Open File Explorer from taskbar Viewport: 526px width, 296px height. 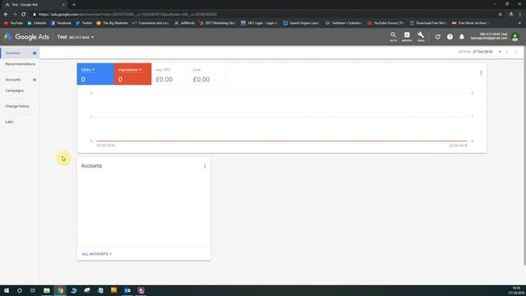coord(47,290)
